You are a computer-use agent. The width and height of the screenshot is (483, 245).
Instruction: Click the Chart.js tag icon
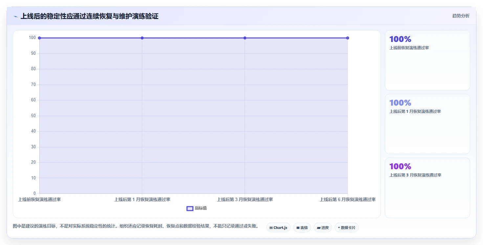[271, 228]
